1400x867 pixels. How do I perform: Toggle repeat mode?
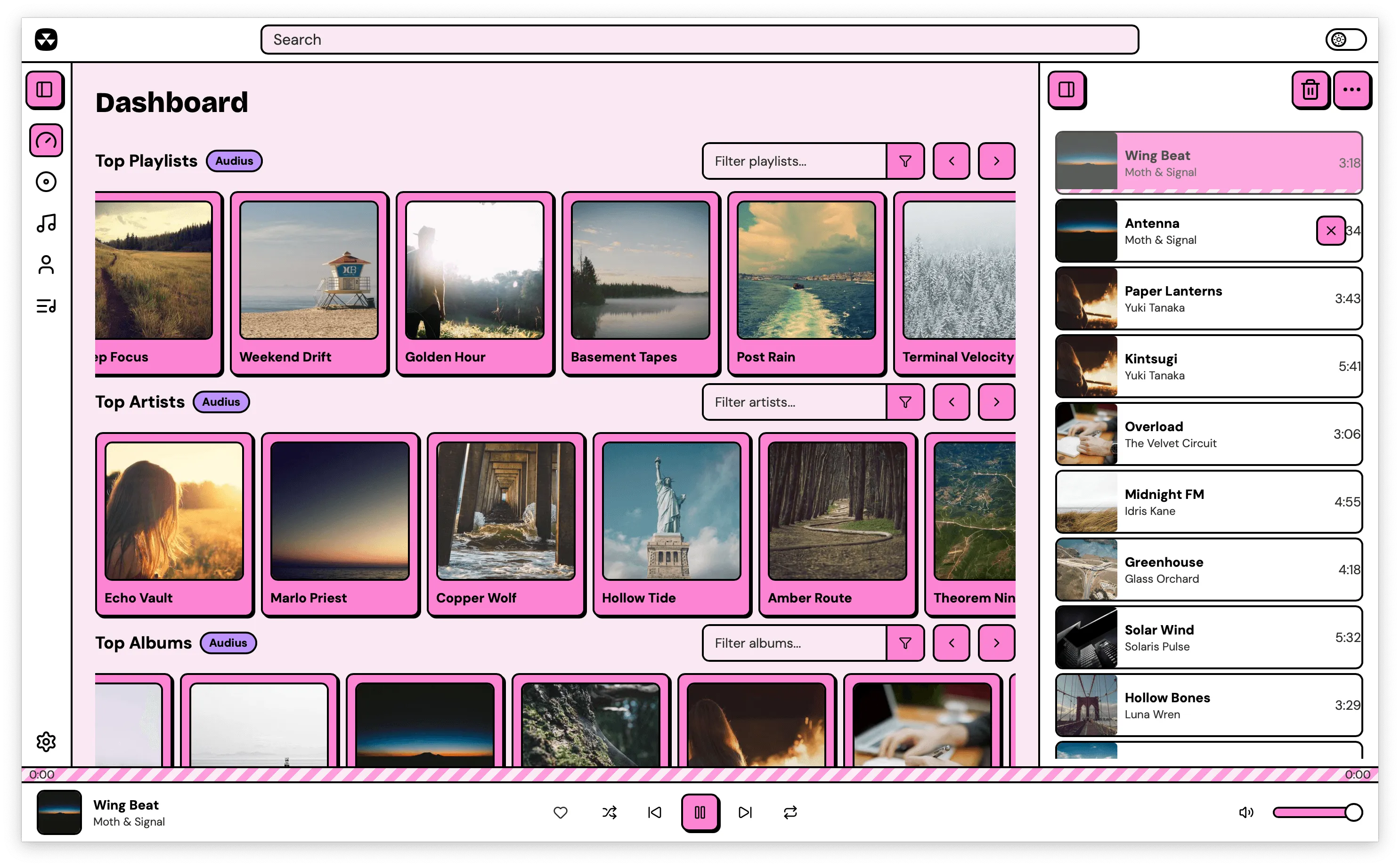(790, 812)
